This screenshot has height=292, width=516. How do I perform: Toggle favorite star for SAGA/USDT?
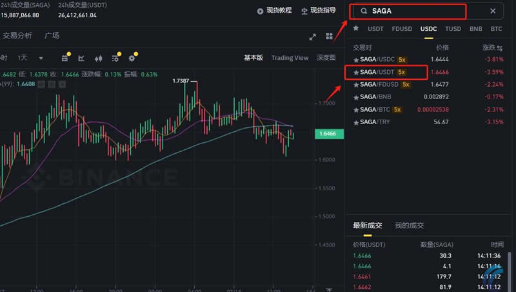[355, 72]
